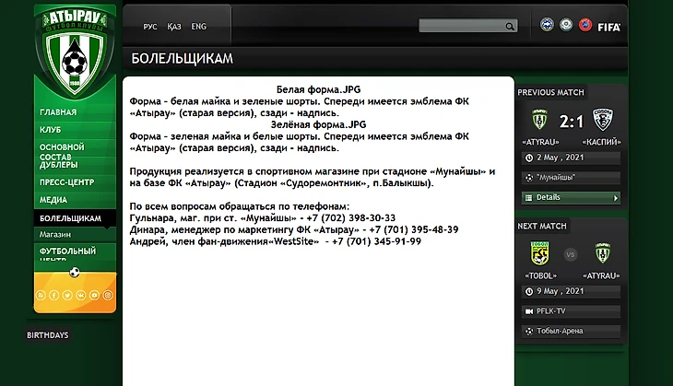Click the soccer ball icon below sidebar menu
This screenshot has width=673, height=386.
(75, 272)
